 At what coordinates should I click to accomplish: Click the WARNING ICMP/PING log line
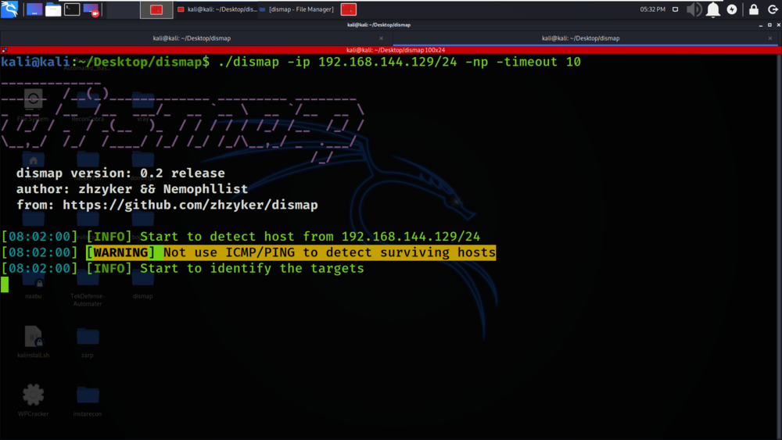(x=291, y=252)
